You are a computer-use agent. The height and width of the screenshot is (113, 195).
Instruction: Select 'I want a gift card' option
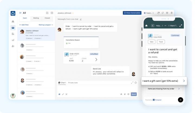tap(164, 81)
